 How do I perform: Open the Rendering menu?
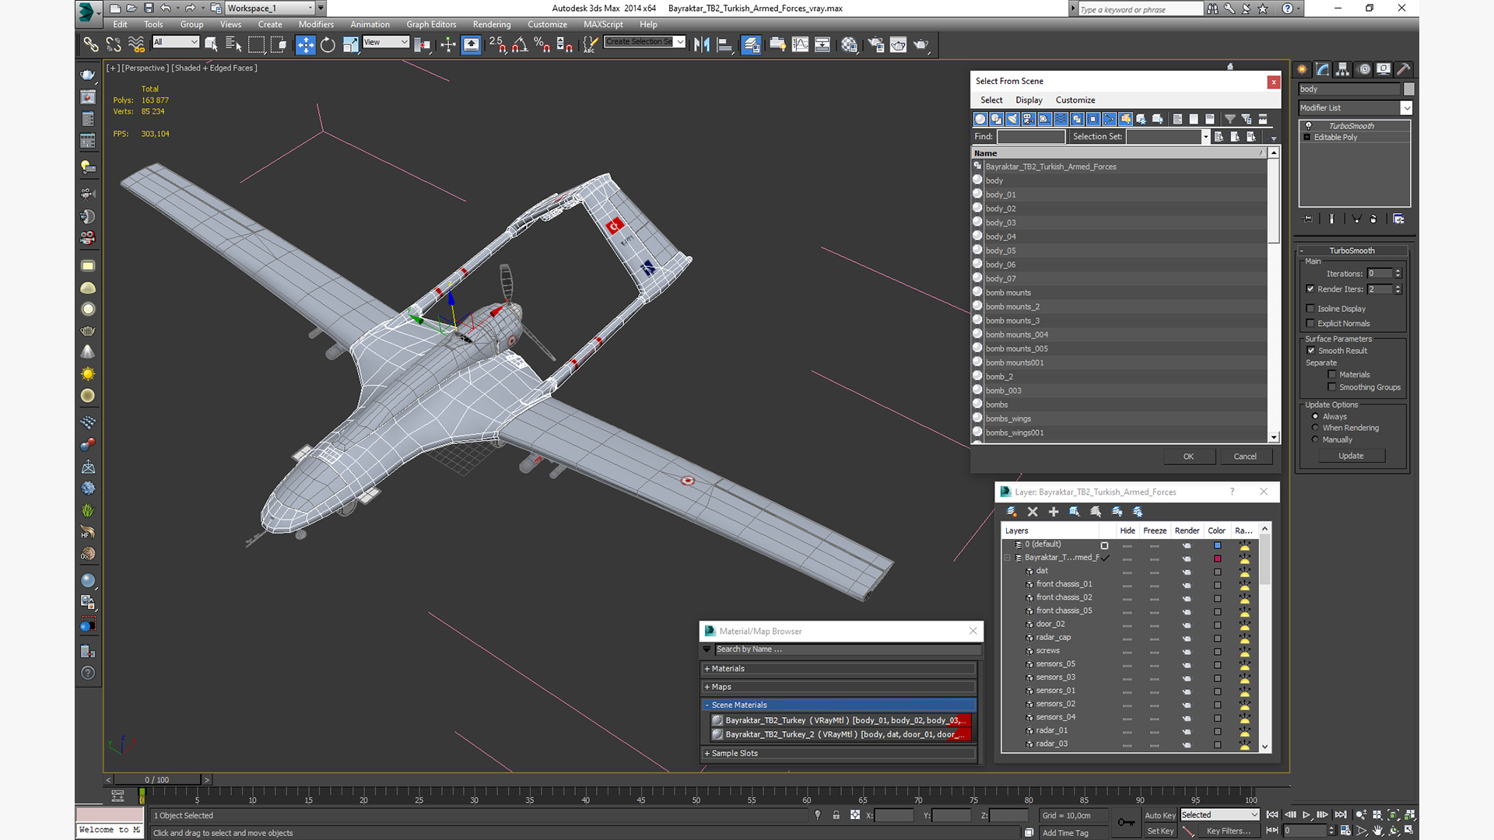[492, 24]
